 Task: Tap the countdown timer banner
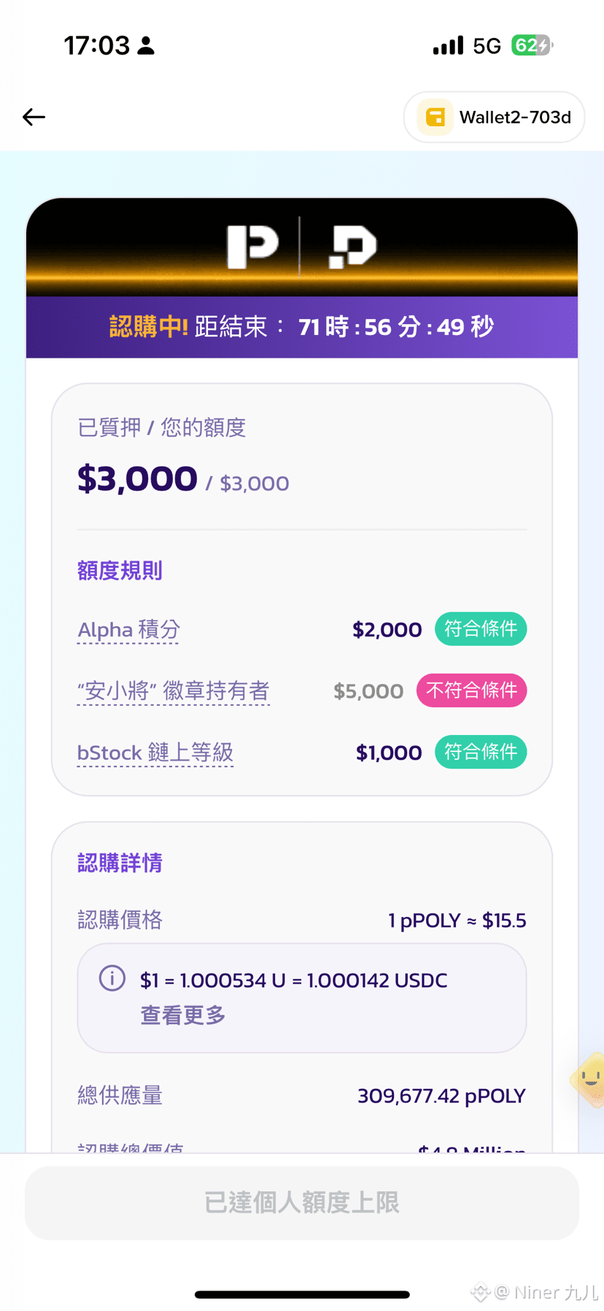pyautogui.click(x=302, y=327)
